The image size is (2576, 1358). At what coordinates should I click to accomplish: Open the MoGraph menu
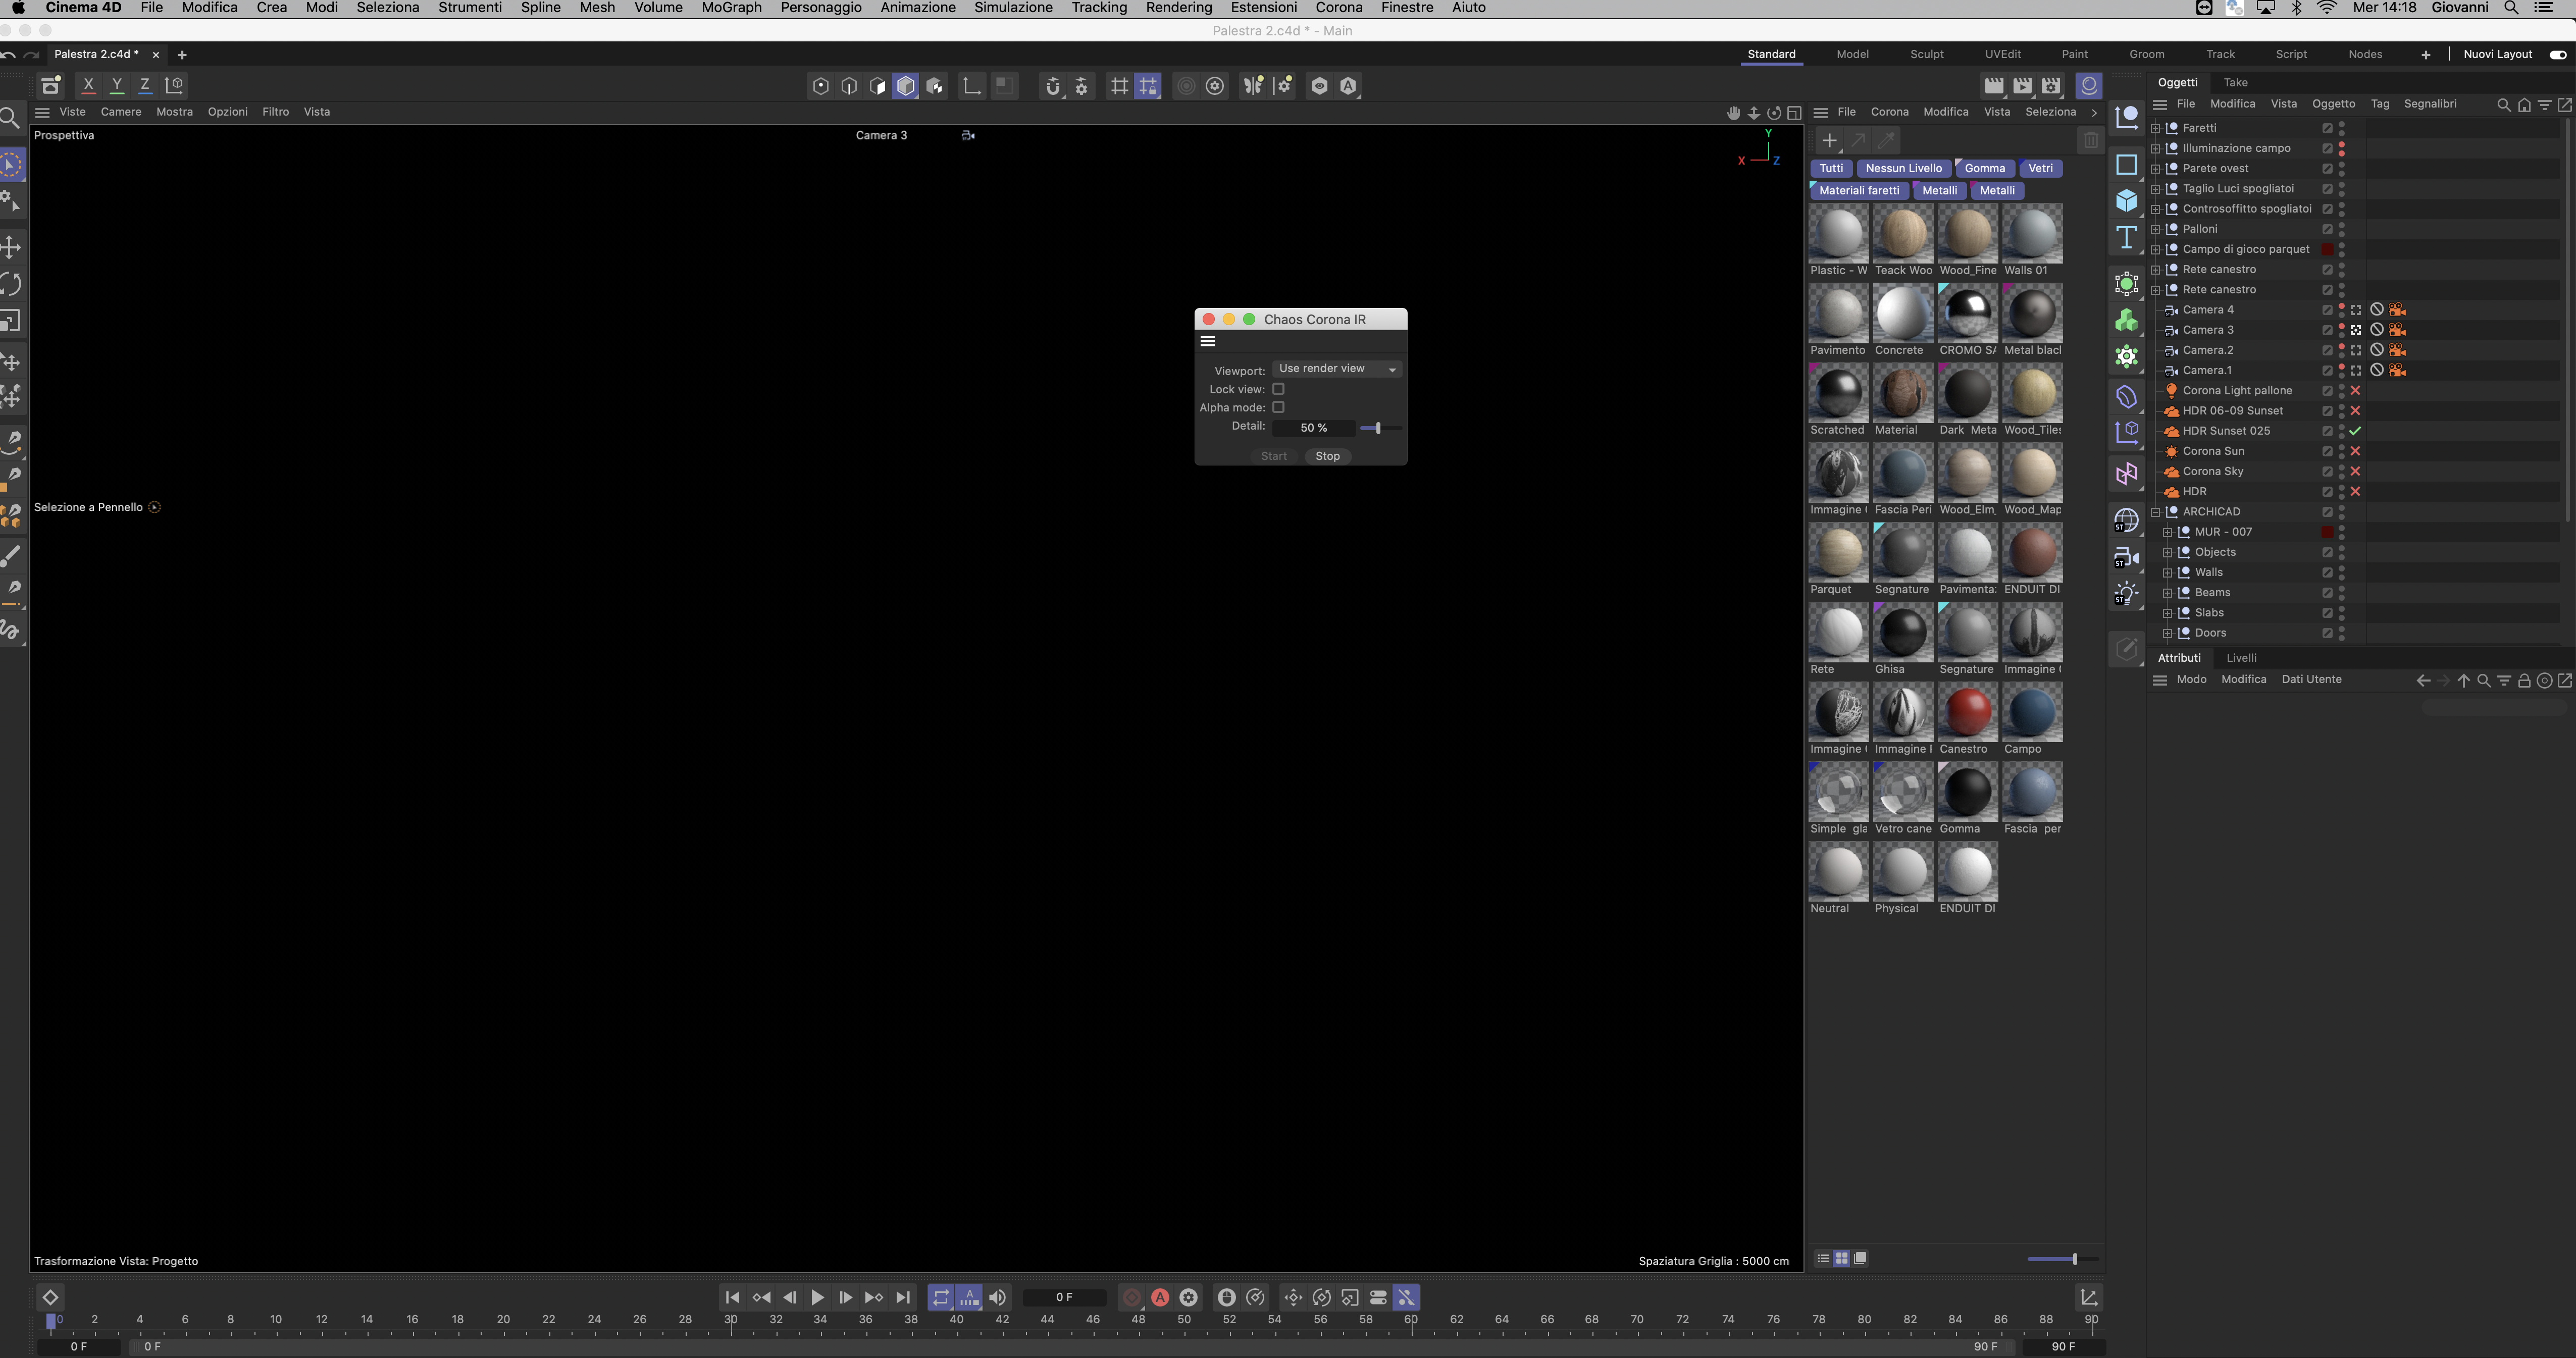731,8
